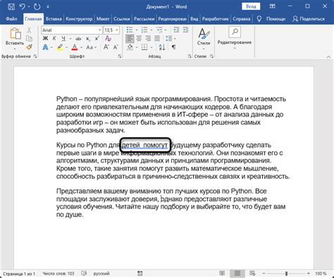This screenshot has width=334, height=278.
Task: Decrease paragraph indent
Action: (176, 30)
